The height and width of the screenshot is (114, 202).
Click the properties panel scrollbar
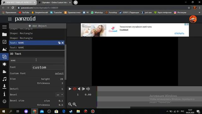click(65, 62)
